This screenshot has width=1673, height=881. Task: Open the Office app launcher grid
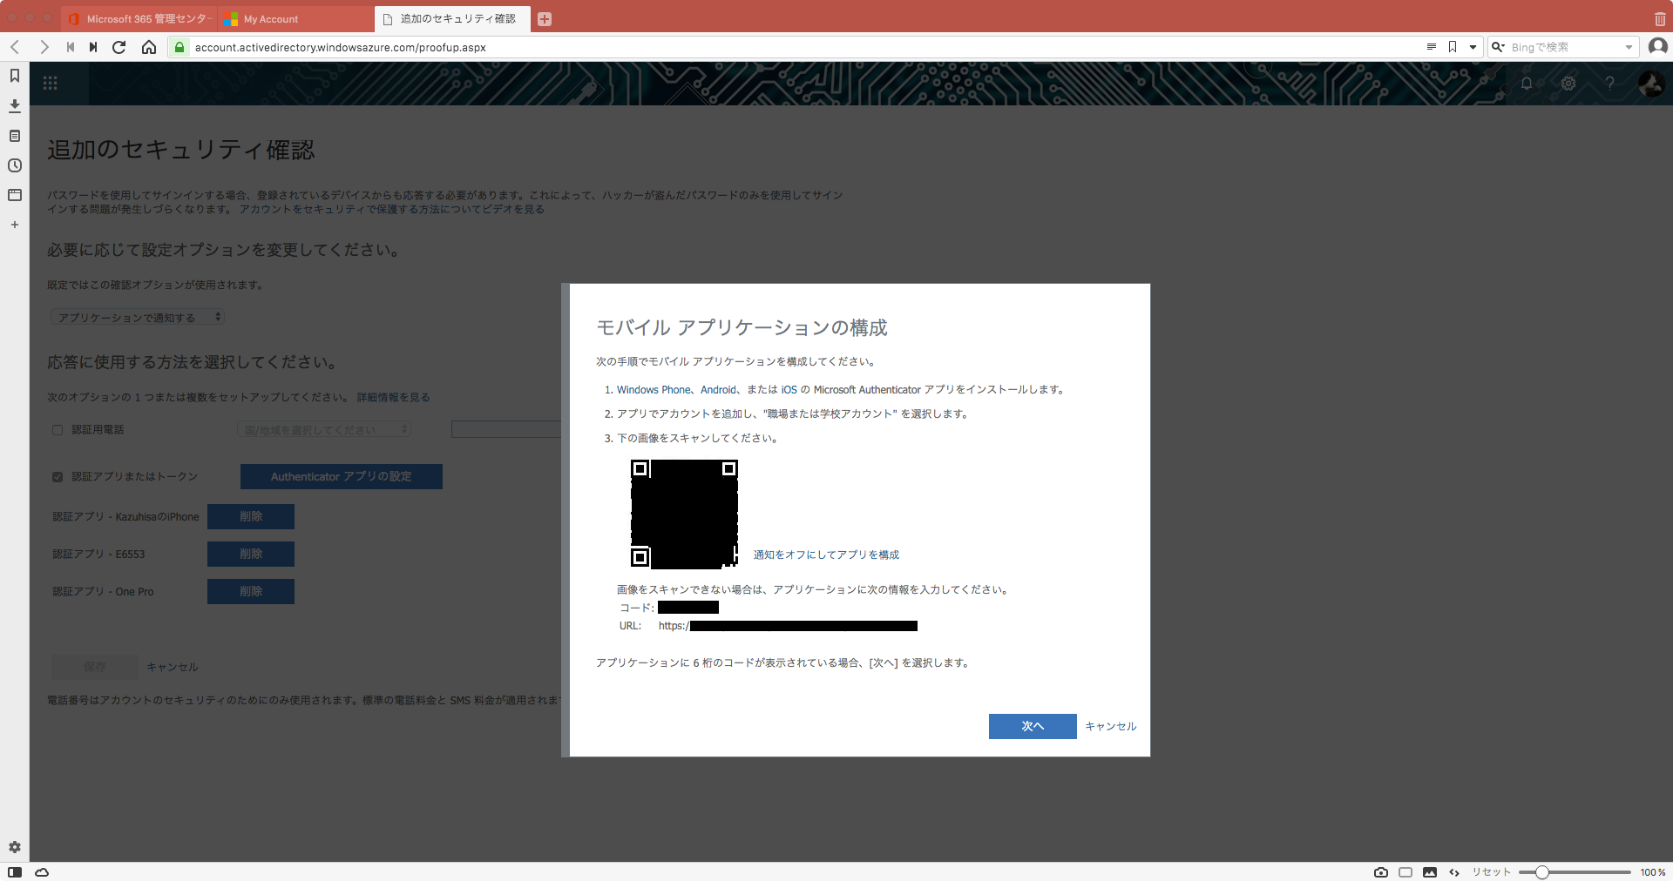(x=51, y=84)
